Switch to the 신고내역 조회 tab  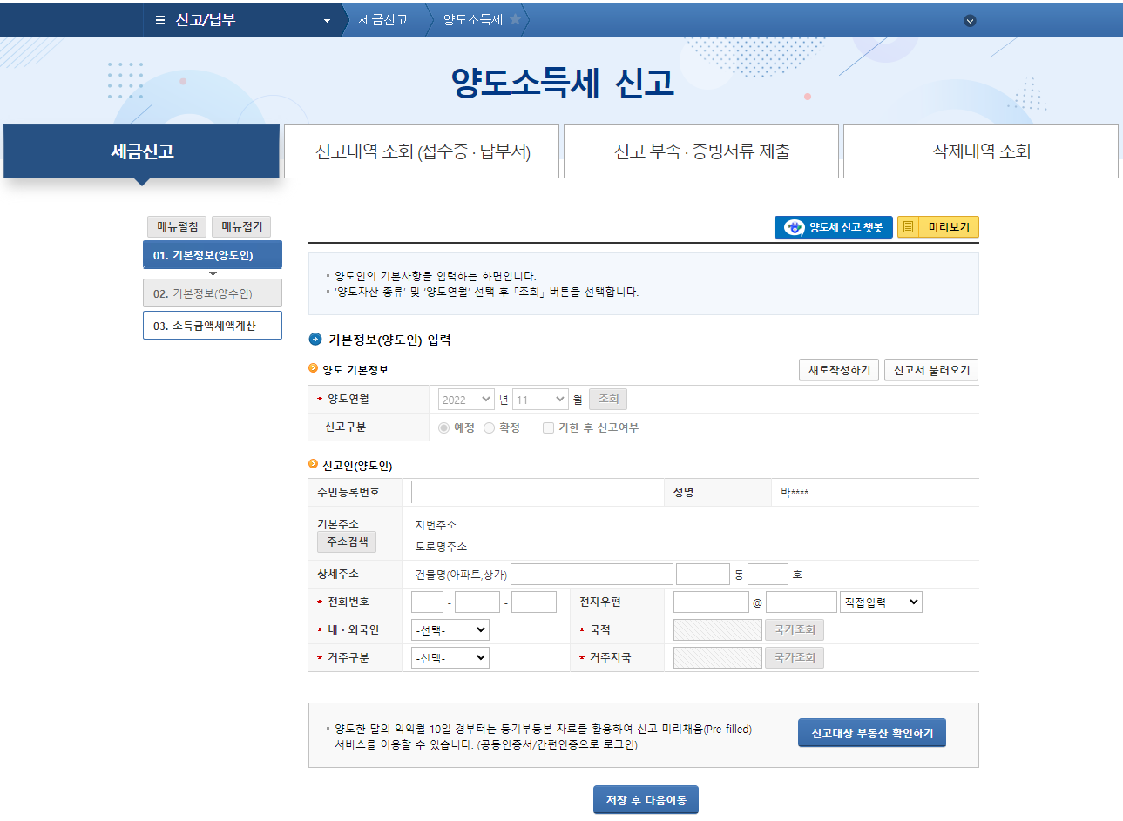422,151
